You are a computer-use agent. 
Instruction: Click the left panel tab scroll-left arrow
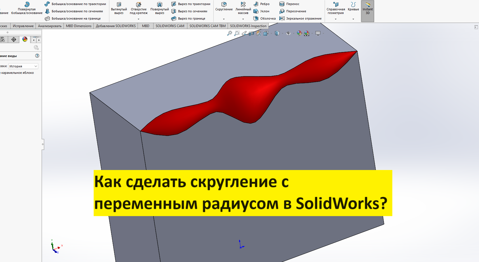34,40
